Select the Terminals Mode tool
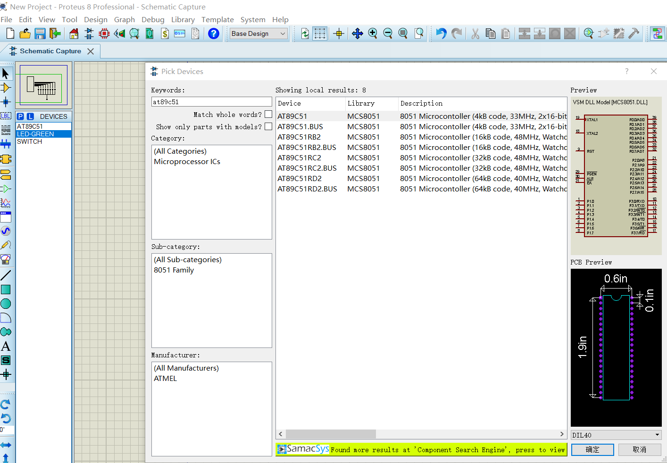 tap(6, 175)
